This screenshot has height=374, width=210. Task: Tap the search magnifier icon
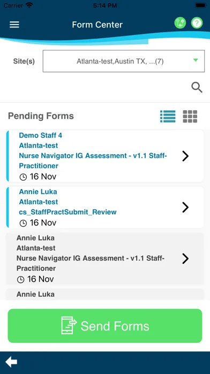coord(197,88)
